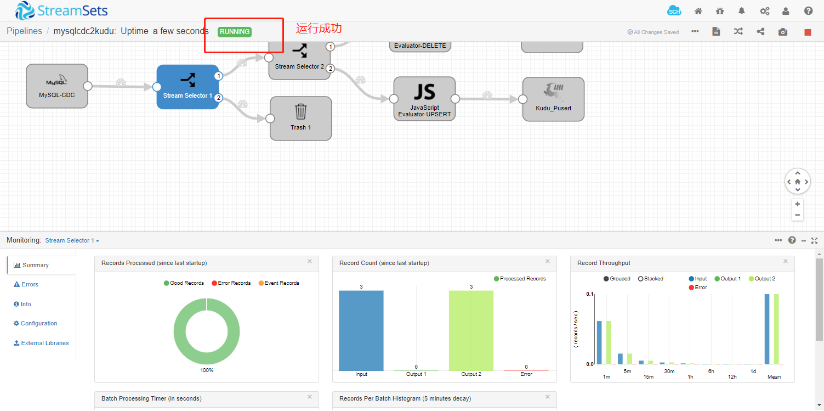Screen dimensions: 824x411
Task: Open the package manager gift icon
Action: 720,11
